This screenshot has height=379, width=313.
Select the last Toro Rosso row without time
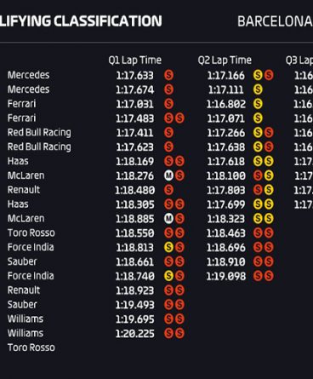tap(31, 347)
